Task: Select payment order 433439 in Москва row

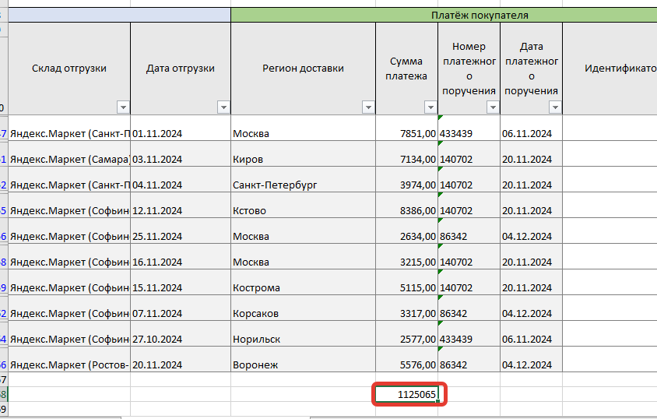Action: [x=469, y=129]
